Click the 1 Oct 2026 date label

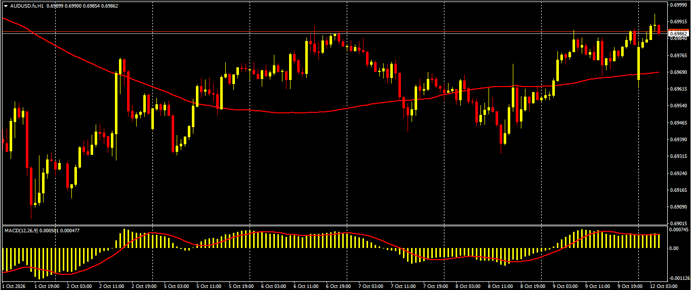[x=14, y=286]
